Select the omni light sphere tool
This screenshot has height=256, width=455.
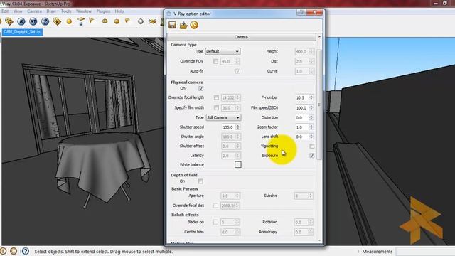(69, 21)
